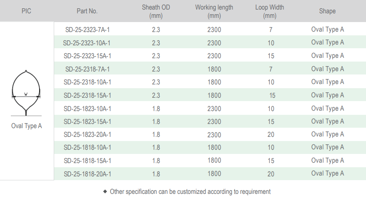
Task: Open part SD-25-1823-20A-1
Action: [87, 134]
